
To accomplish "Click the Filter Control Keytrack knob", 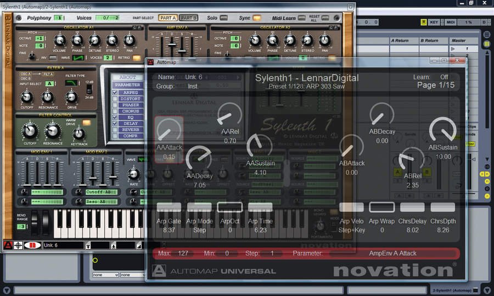I will [x=78, y=134].
